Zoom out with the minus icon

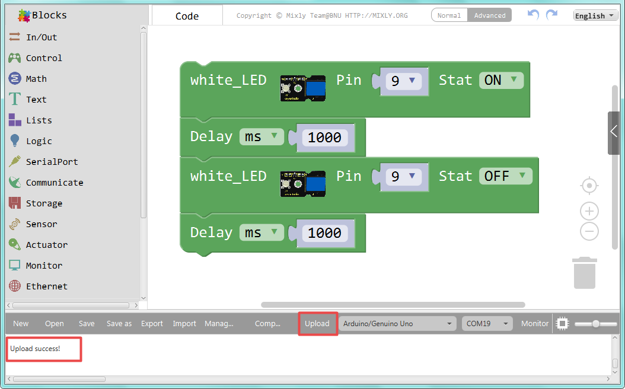click(x=589, y=231)
